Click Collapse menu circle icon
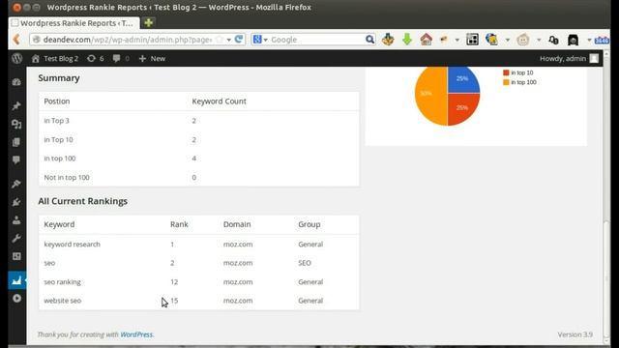This screenshot has height=348, width=619. [16, 299]
